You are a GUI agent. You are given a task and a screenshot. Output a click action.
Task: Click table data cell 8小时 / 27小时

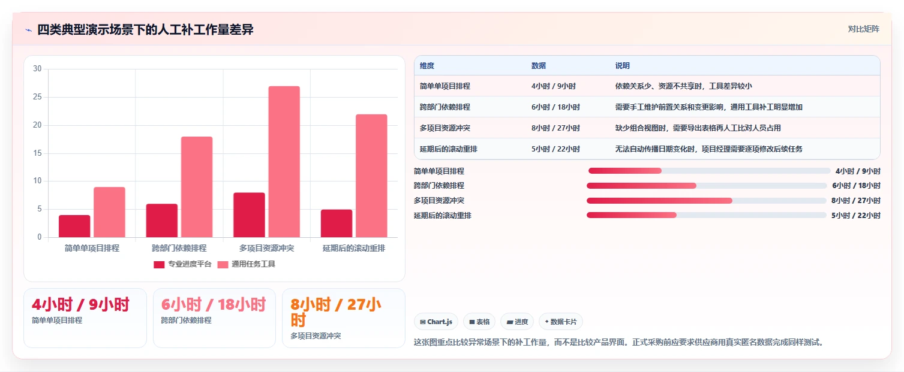coord(555,128)
